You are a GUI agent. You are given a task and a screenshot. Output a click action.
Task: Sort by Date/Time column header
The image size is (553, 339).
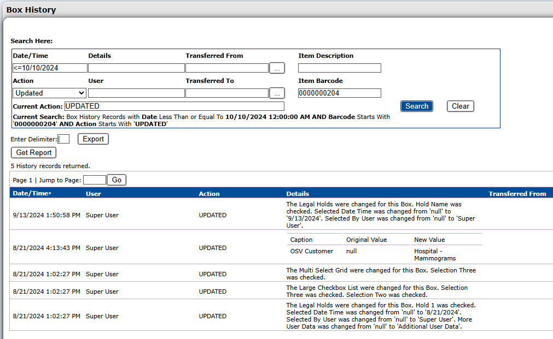[31, 194]
